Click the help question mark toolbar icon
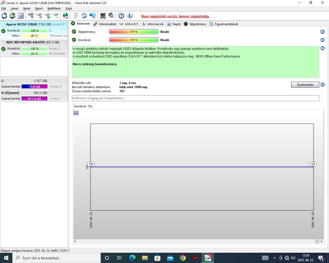 pyautogui.click(x=121, y=16)
